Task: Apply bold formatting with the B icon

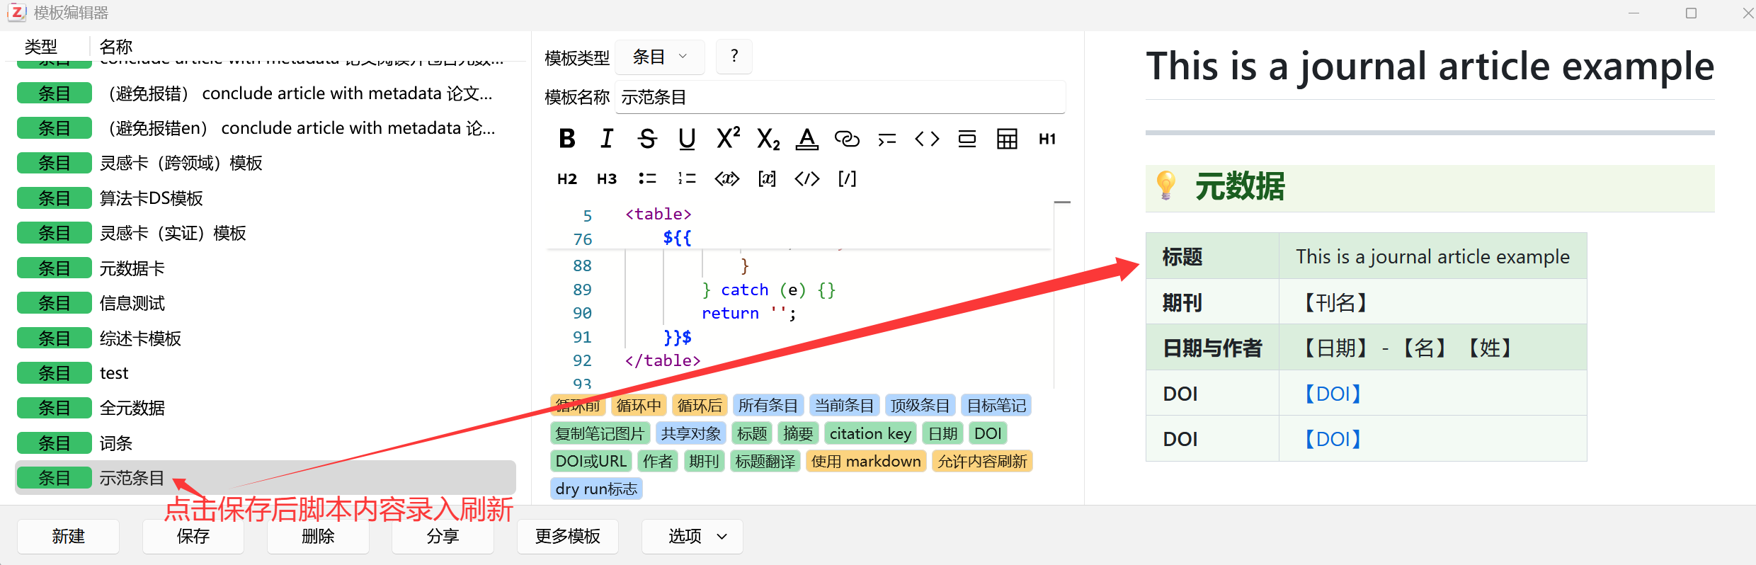Action: point(566,139)
